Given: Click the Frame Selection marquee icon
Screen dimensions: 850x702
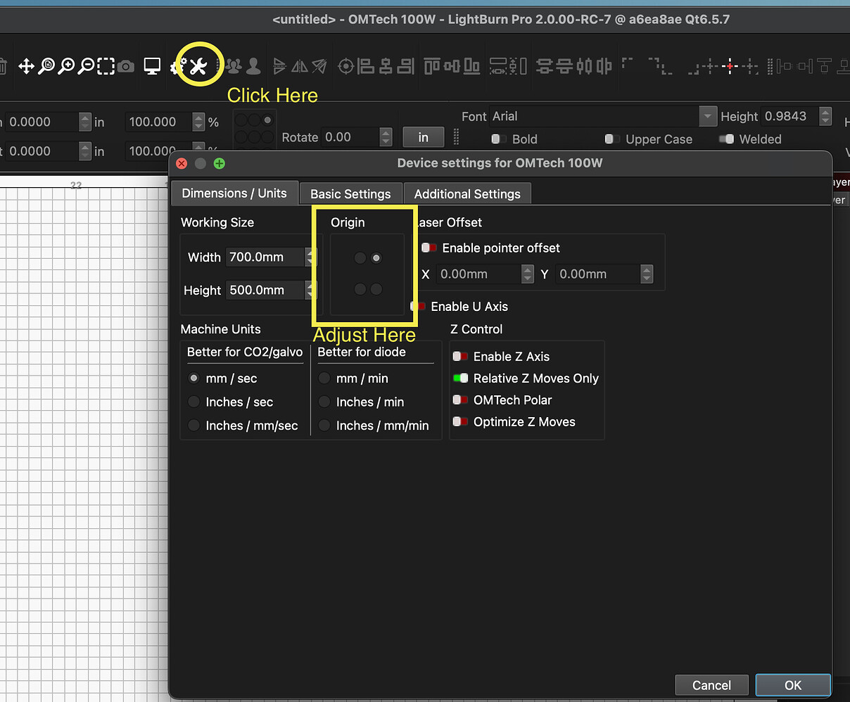Looking at the screenshot, I should [106, 65].
